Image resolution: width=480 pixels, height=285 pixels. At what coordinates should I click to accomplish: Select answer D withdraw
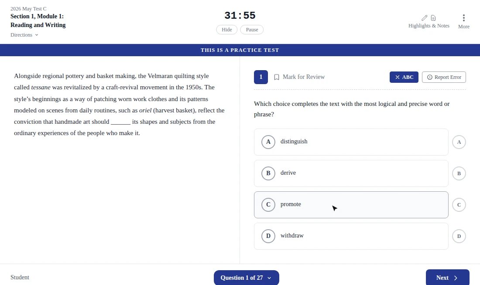(351, 236)
